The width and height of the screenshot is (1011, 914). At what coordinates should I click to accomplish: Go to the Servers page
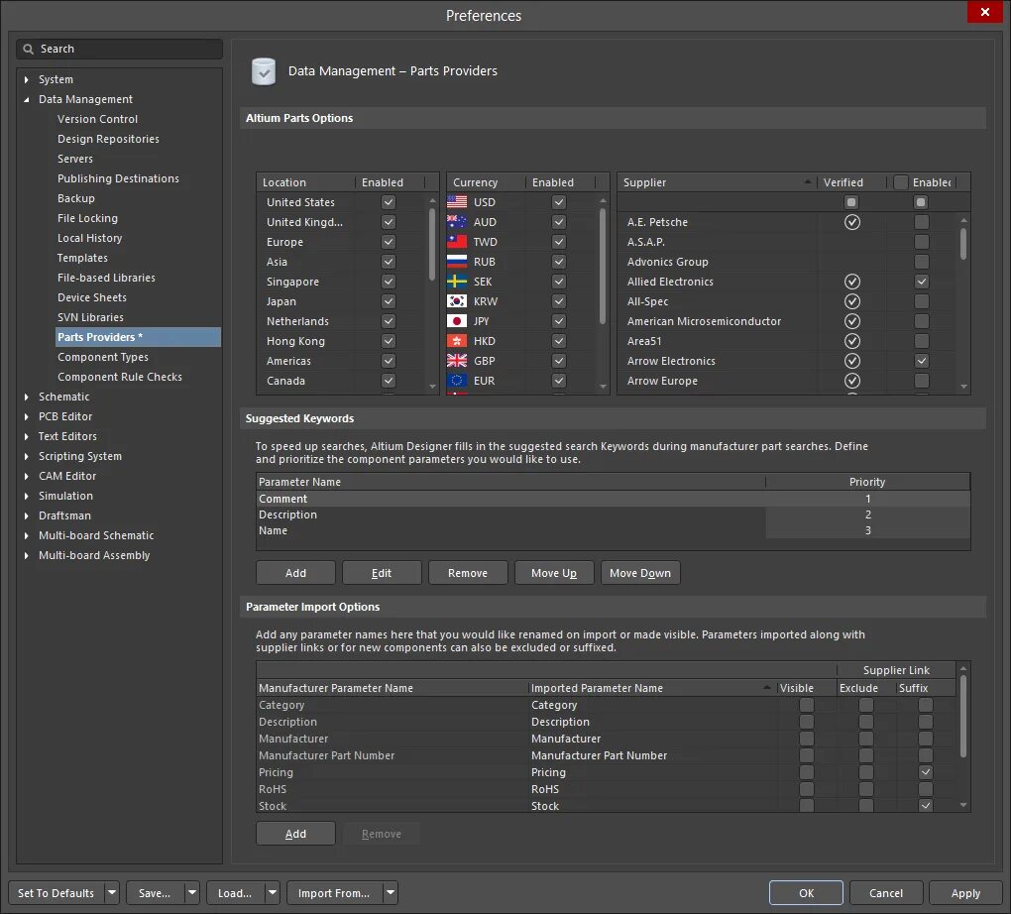pyautogui.click(x=74, y=159)
